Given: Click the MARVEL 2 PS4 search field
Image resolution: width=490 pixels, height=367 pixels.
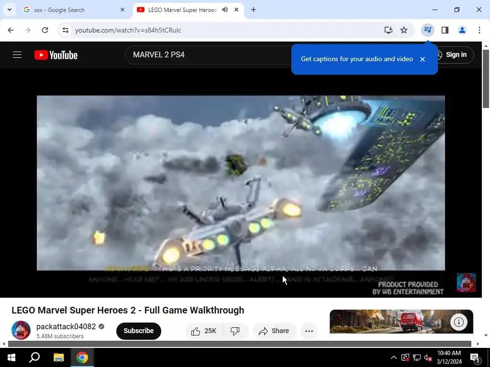Looking at the screenshot, I should 208,54.
